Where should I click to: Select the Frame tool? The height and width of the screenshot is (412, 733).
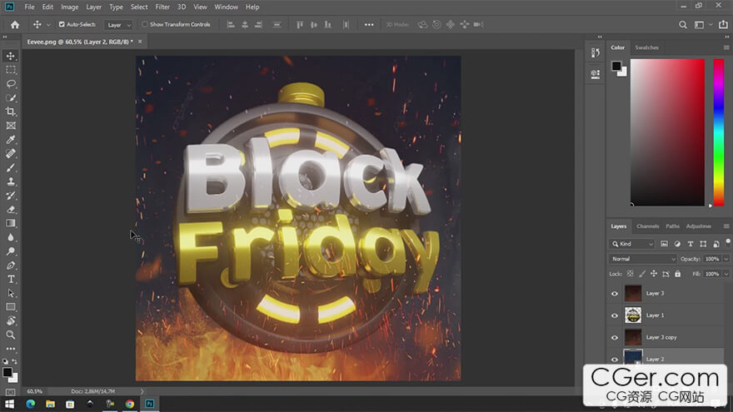(x=11, y=126)
